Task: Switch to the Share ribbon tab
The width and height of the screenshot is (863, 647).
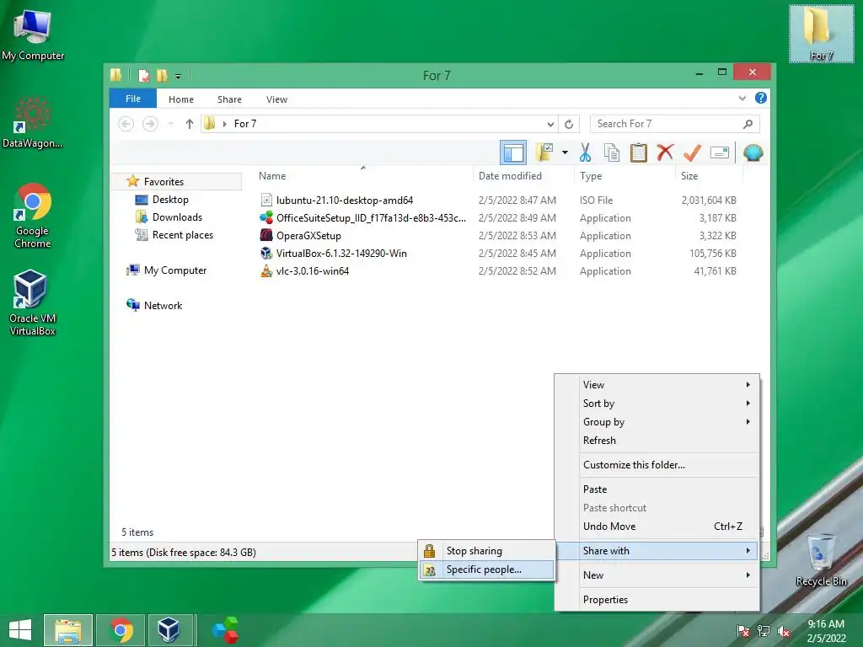Action: [x=229, y=99]
